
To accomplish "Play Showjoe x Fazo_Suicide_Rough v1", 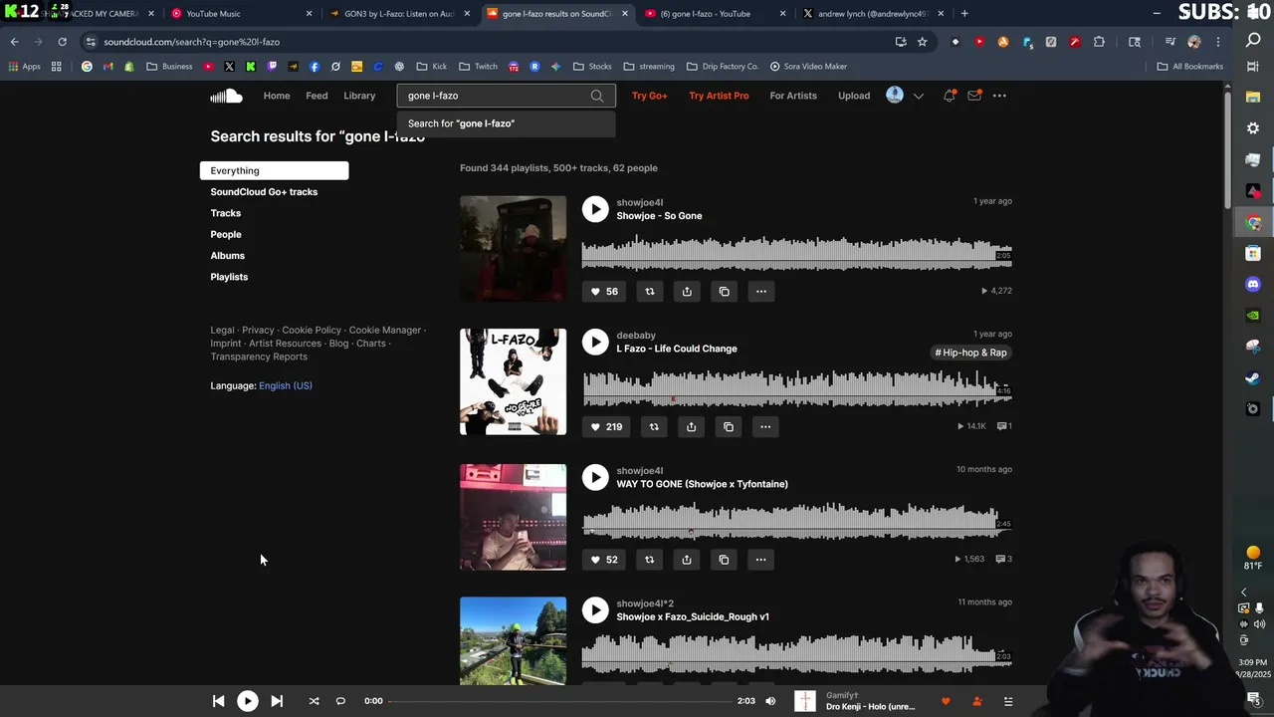I will click(595, 610).
